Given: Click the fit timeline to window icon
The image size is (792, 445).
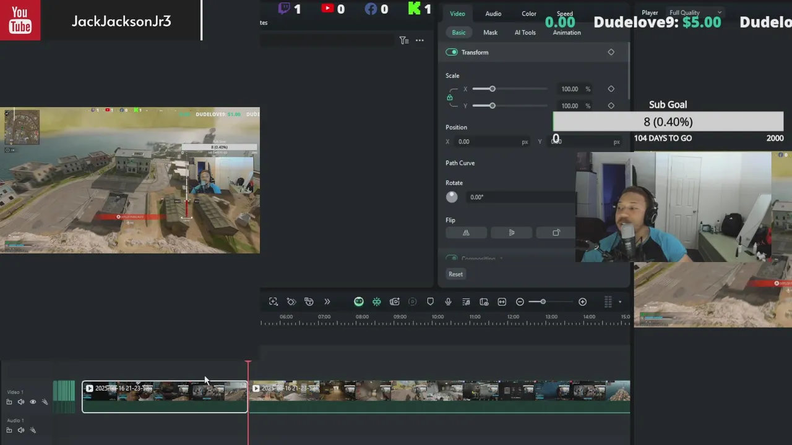Looking at the screenshot, I should [x=502, y=302].
